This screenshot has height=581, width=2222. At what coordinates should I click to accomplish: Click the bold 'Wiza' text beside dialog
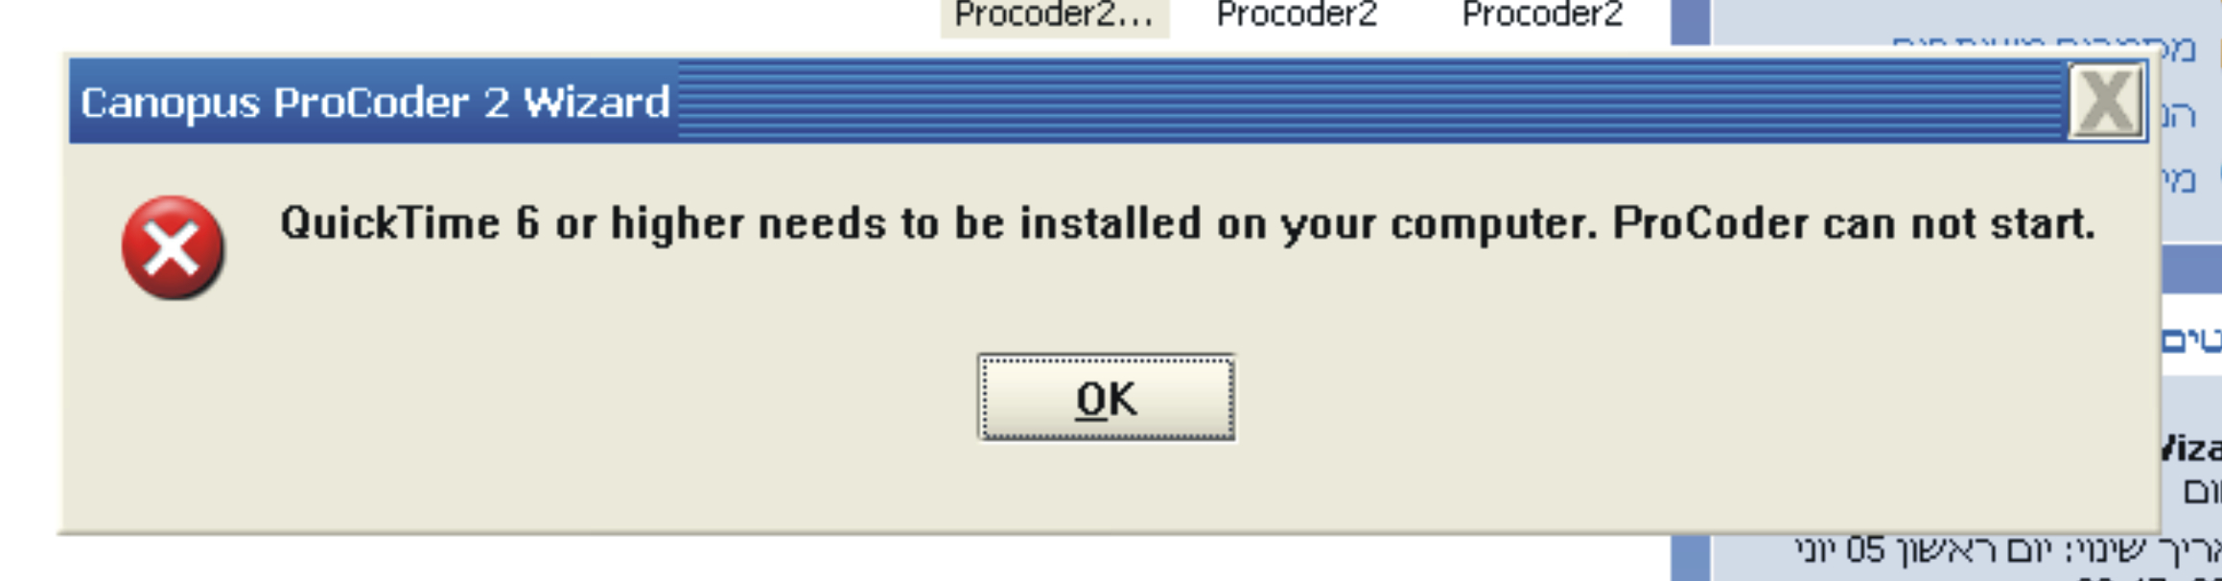pos(2191,449)
